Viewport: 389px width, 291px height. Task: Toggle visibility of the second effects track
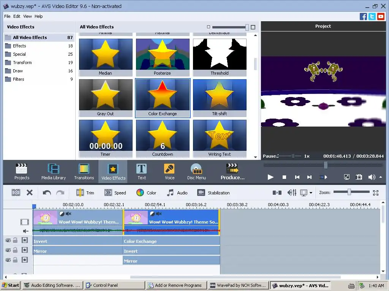click(8, 250)
